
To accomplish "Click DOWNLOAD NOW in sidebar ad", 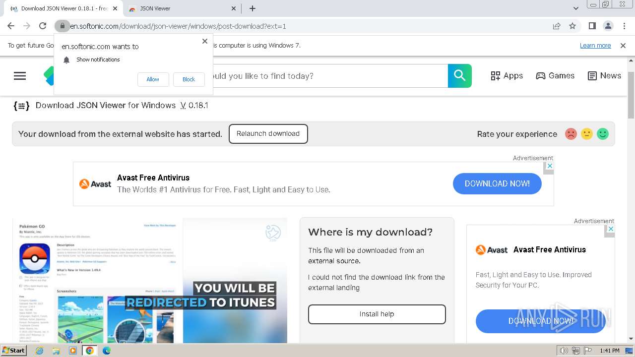I will pyautogui.click(x=541, y=321).
